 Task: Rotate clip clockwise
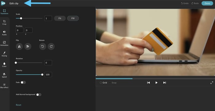point(51,47)
